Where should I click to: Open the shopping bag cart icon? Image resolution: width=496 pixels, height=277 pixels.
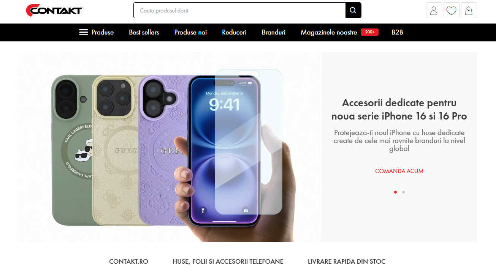469,11
